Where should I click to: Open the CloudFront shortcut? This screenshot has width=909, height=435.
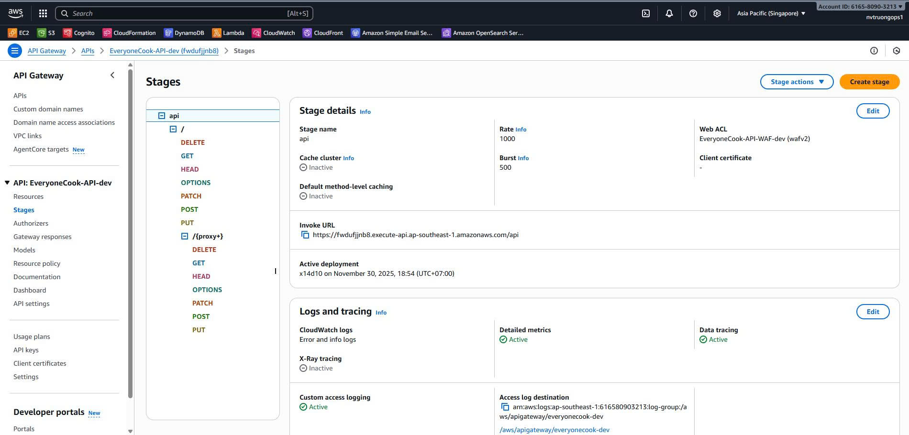click(323, 33)
